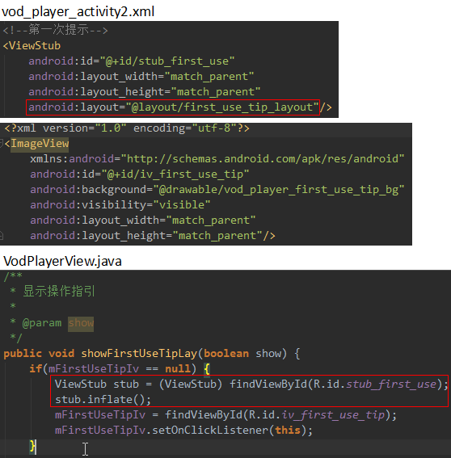Image resolution: width=451 pixels, height=458 pixels.
Task: Click the android:id="@+id/stub_first_use" line
Action: tap(132, 61)
